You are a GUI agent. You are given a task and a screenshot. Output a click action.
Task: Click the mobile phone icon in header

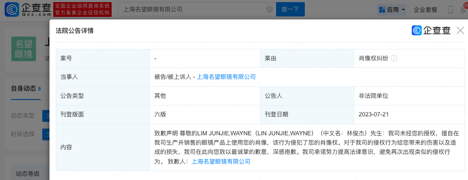pyautogui.click(x=451, y=10)
